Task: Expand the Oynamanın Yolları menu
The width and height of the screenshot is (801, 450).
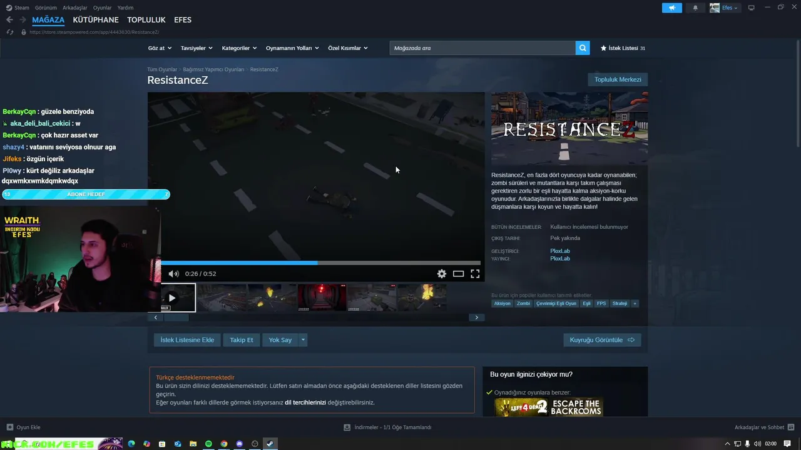Action: 292,48
